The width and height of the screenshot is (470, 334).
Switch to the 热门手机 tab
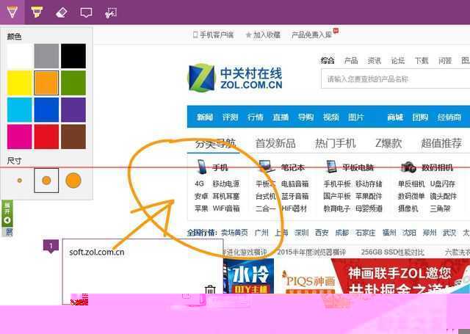point(336,143)
